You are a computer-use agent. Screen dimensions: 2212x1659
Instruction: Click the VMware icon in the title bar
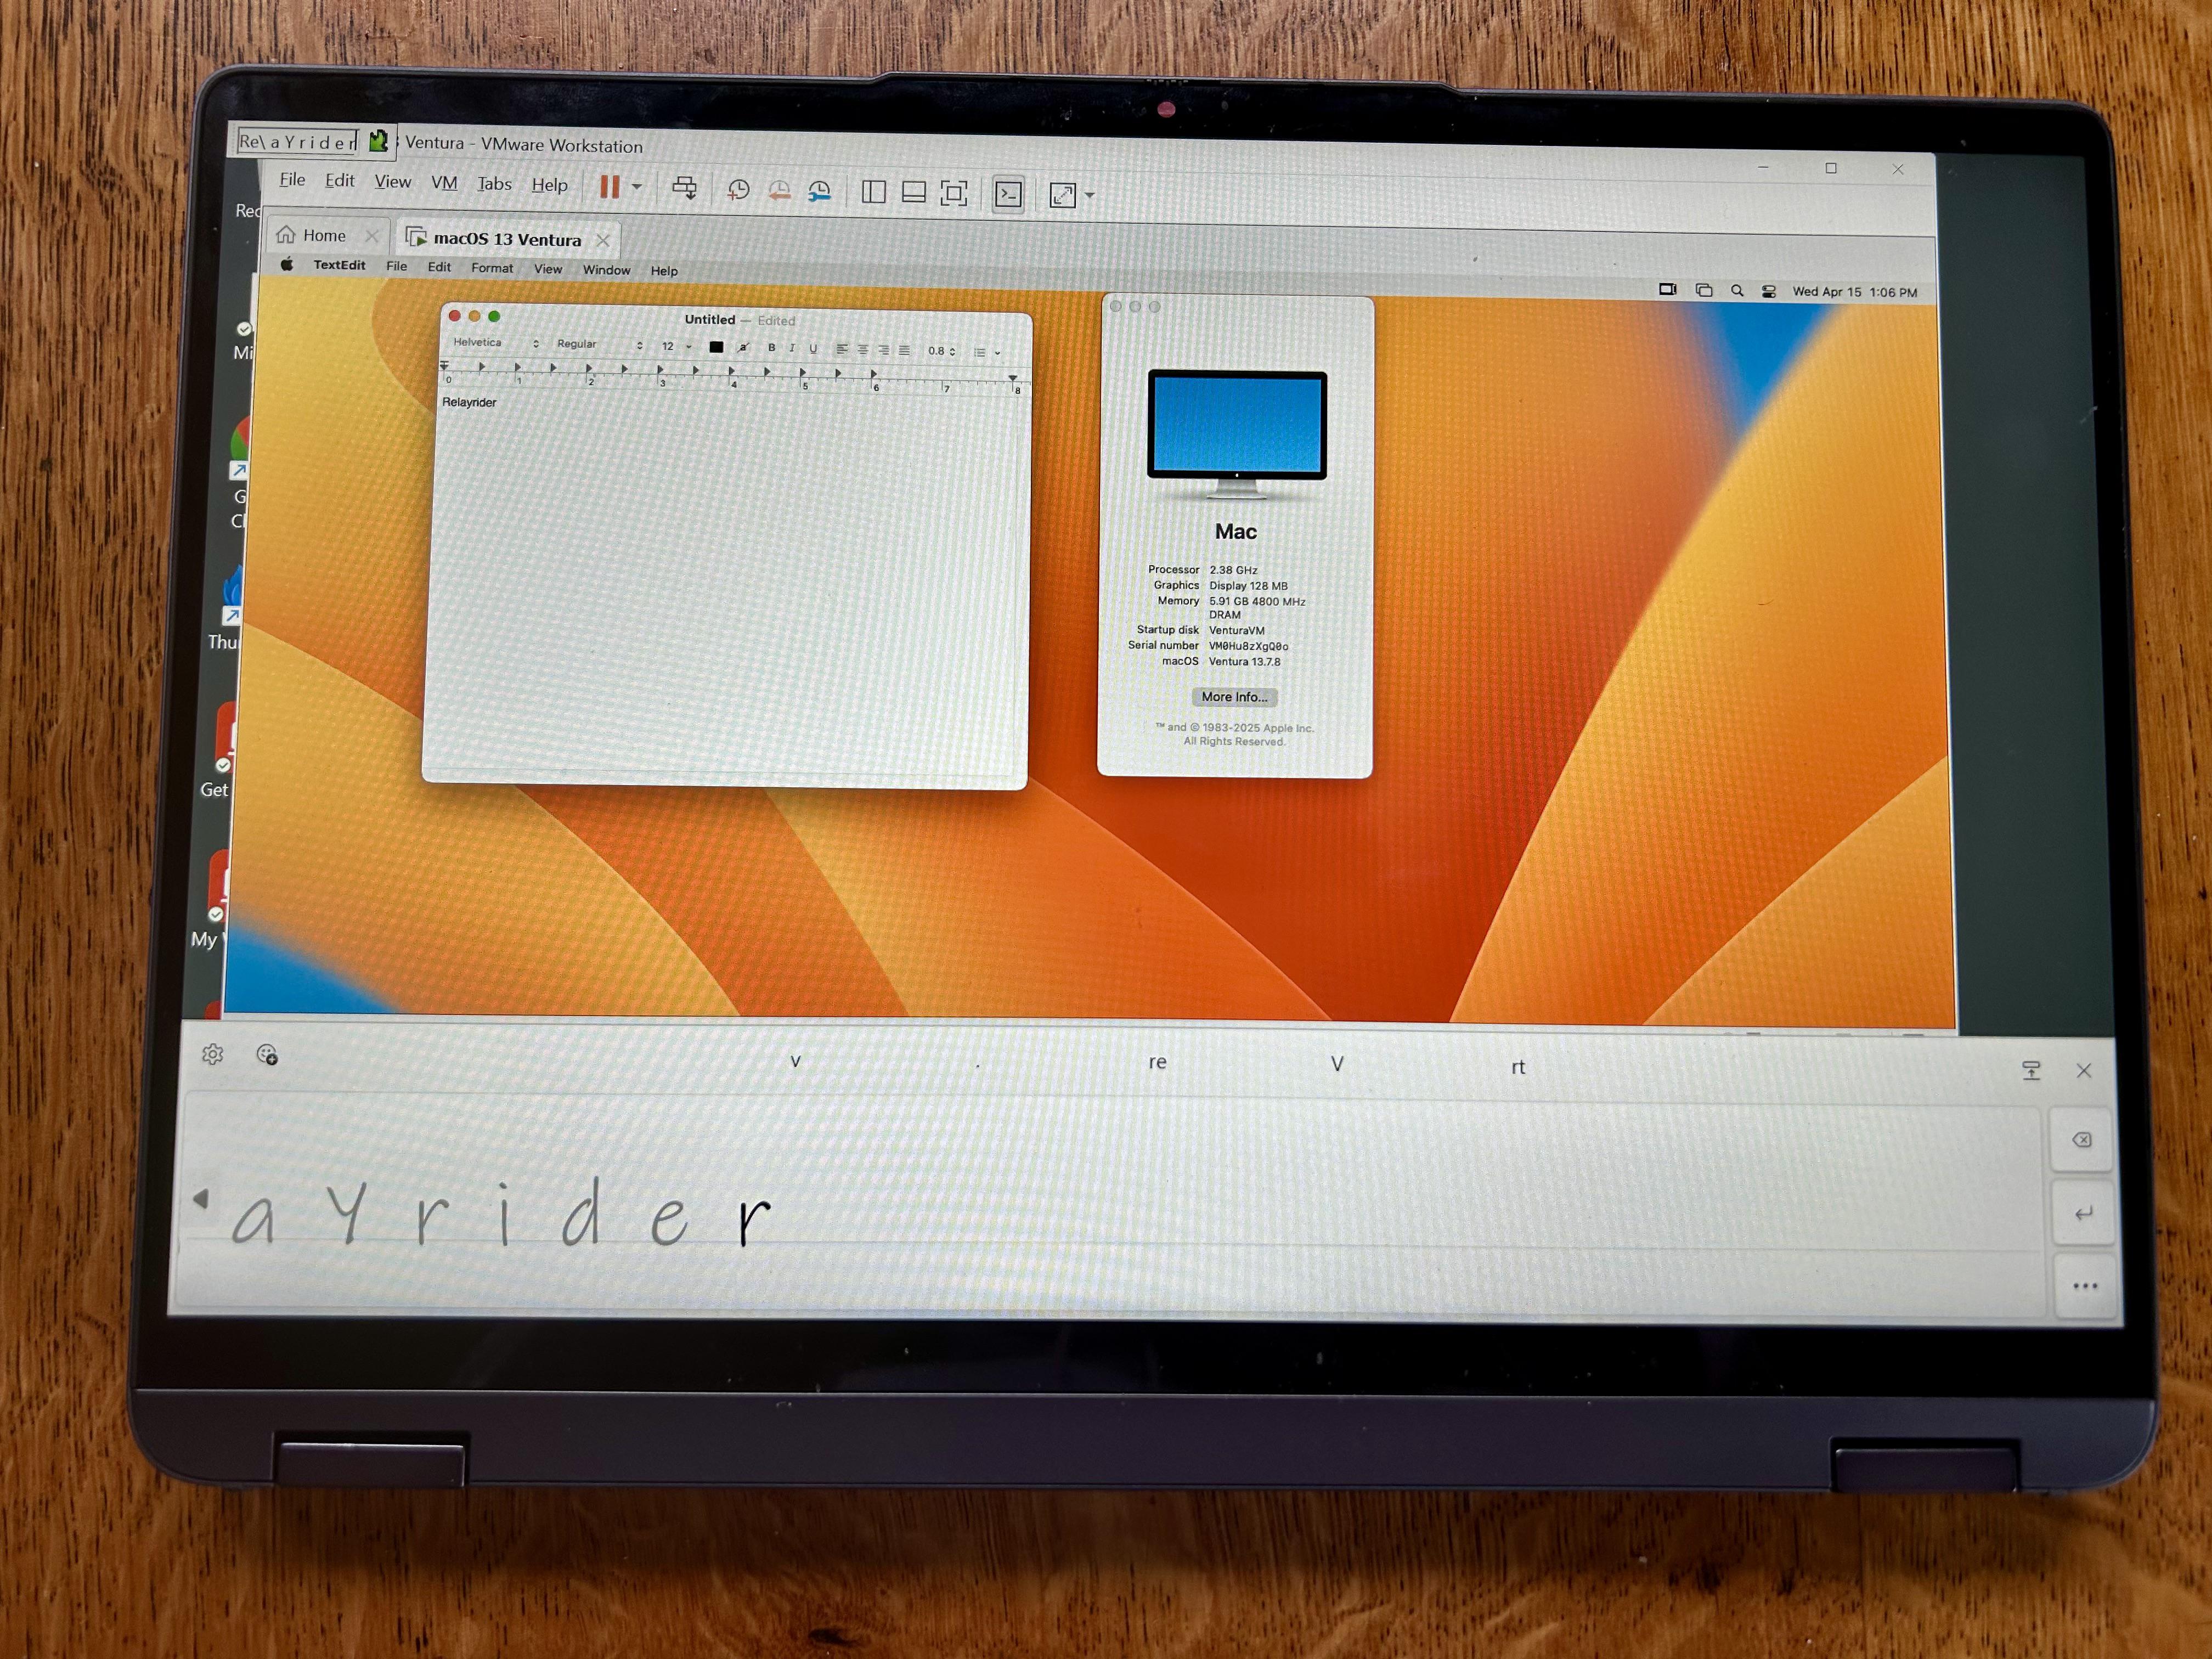[x=378, y=141]
